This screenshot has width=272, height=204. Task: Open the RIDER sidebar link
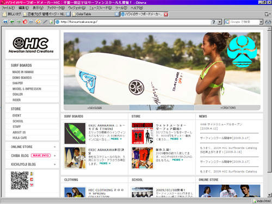click(x=16, y=100)
